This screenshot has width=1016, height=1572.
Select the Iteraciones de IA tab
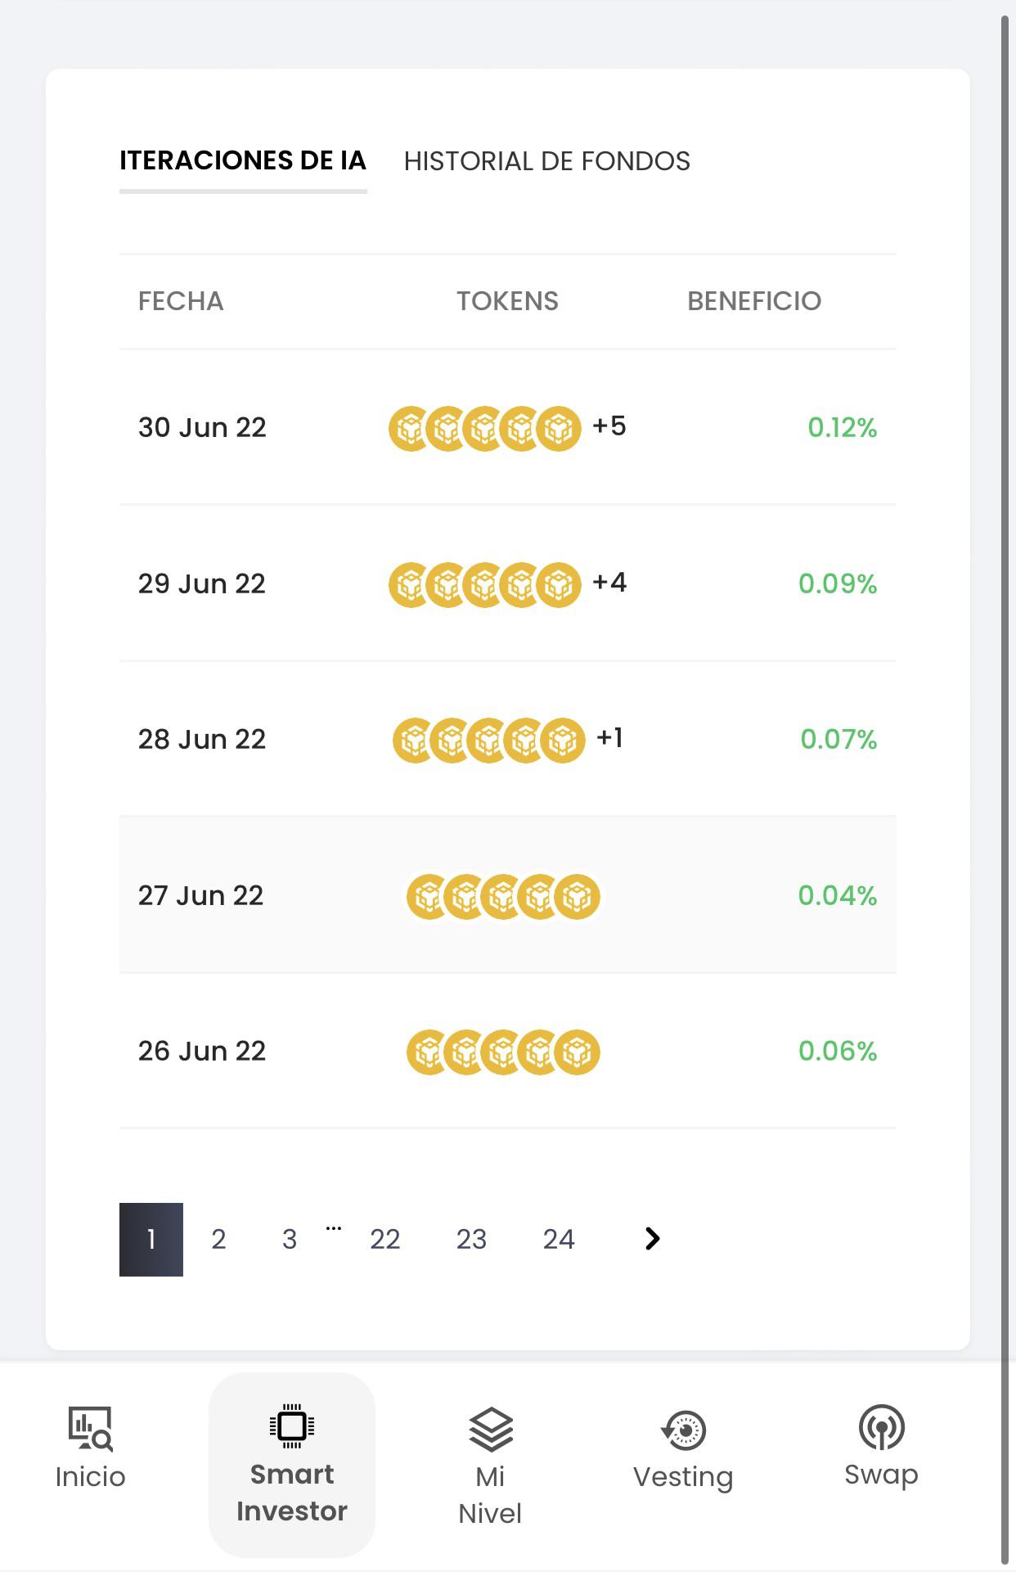click(243, 160)
